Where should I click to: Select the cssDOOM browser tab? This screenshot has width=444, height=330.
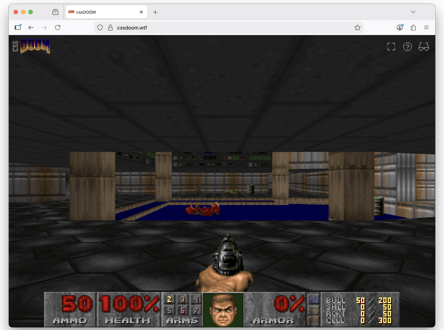pyautogui.click(x=102, y=12)
